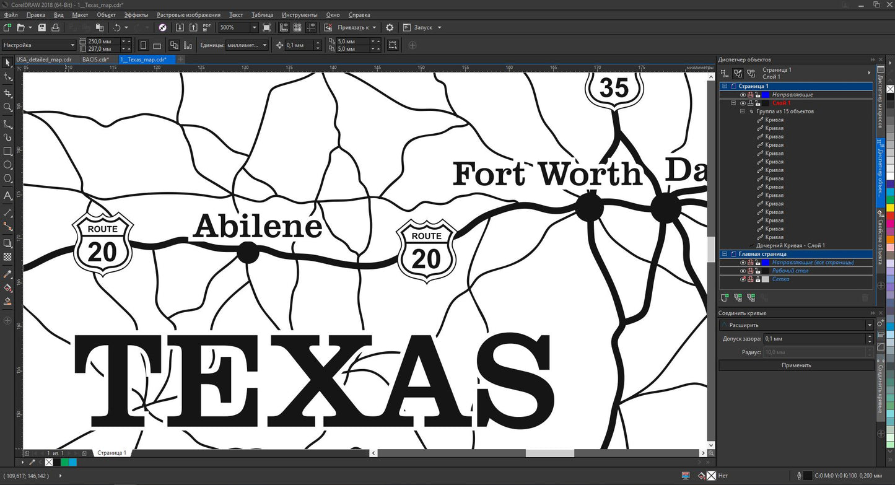Pick the yellow swatch in color palette
Screen dimensions: 895x485
890,209
